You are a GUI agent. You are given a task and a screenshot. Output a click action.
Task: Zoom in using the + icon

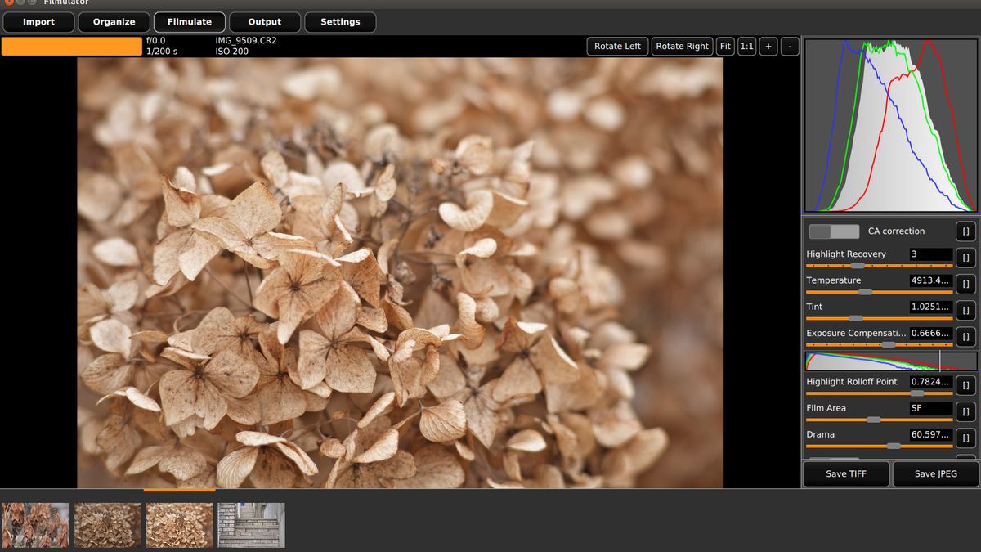click(x=768, y=46)
